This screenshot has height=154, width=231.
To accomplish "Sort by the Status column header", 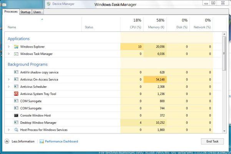I will pyautogui.click(x=101, y=24).
